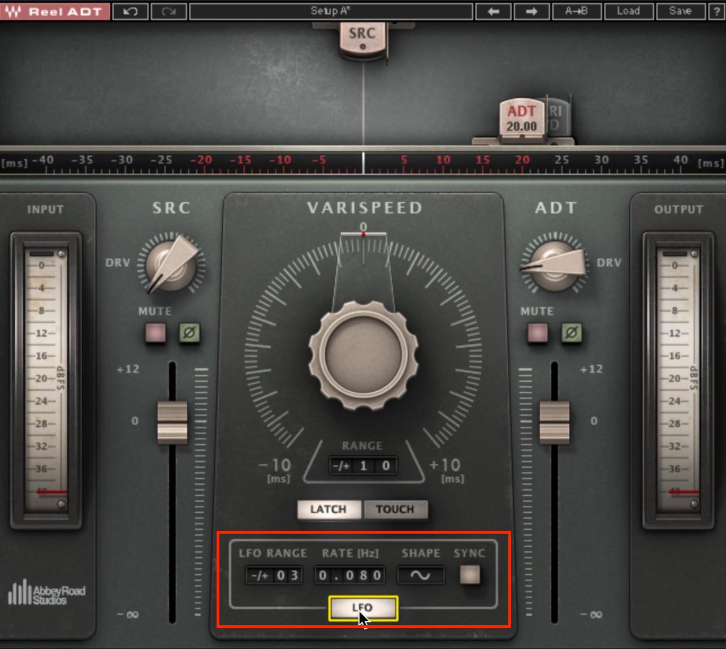726x649 pixels.
Task: Click the ADT drive knob
Action: pos(554,264)
